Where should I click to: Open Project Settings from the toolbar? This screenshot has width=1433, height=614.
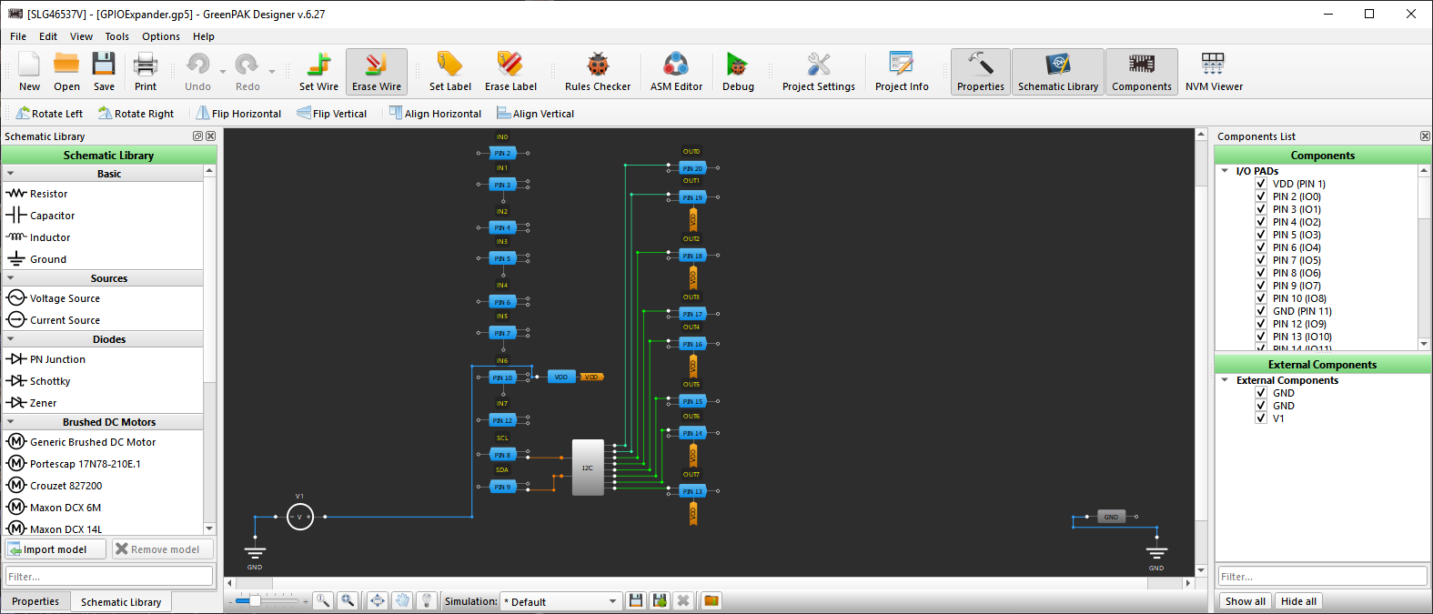[x=818, y=72]
